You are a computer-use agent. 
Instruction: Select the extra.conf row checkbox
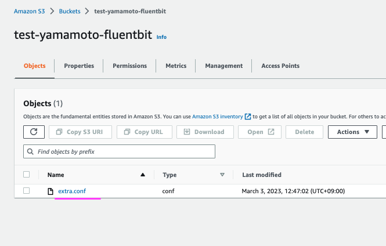[x=26, y=191]
